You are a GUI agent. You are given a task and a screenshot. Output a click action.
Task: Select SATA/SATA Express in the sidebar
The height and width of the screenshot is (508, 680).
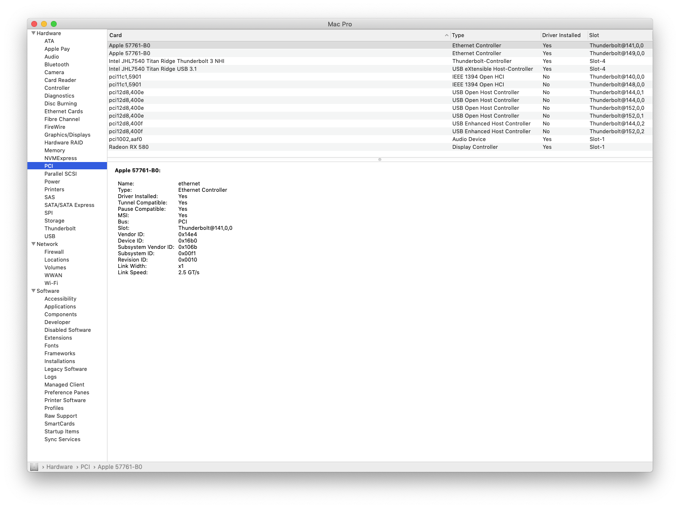pyautogui.click(x=69, y=205)
